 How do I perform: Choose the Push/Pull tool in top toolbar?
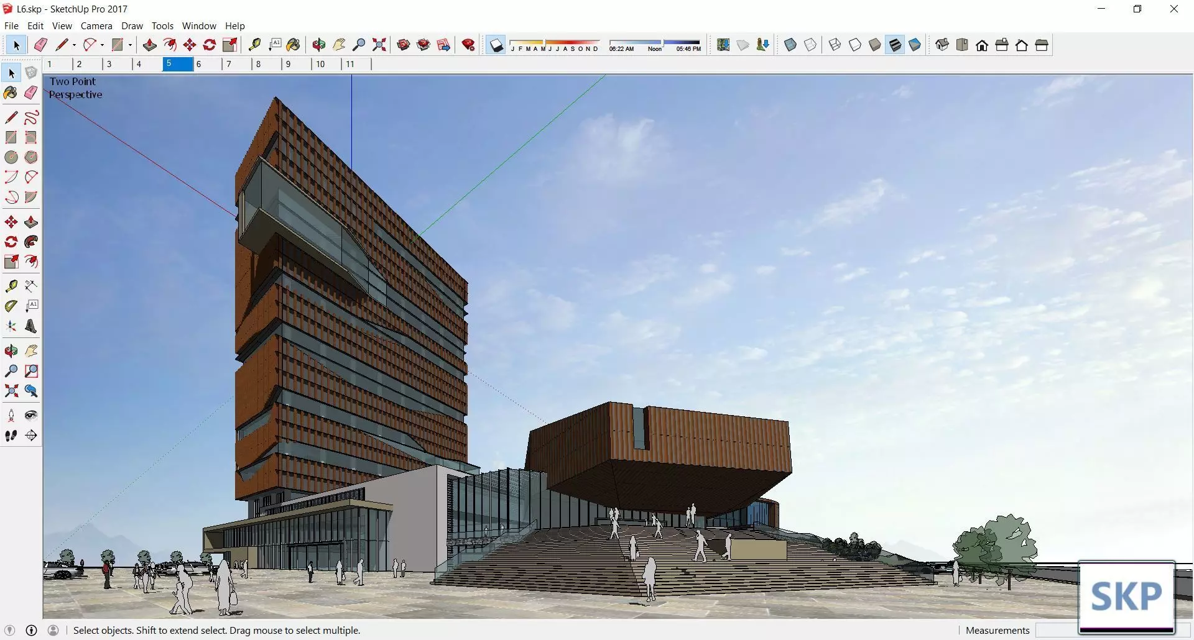click(x=149, y=45)
